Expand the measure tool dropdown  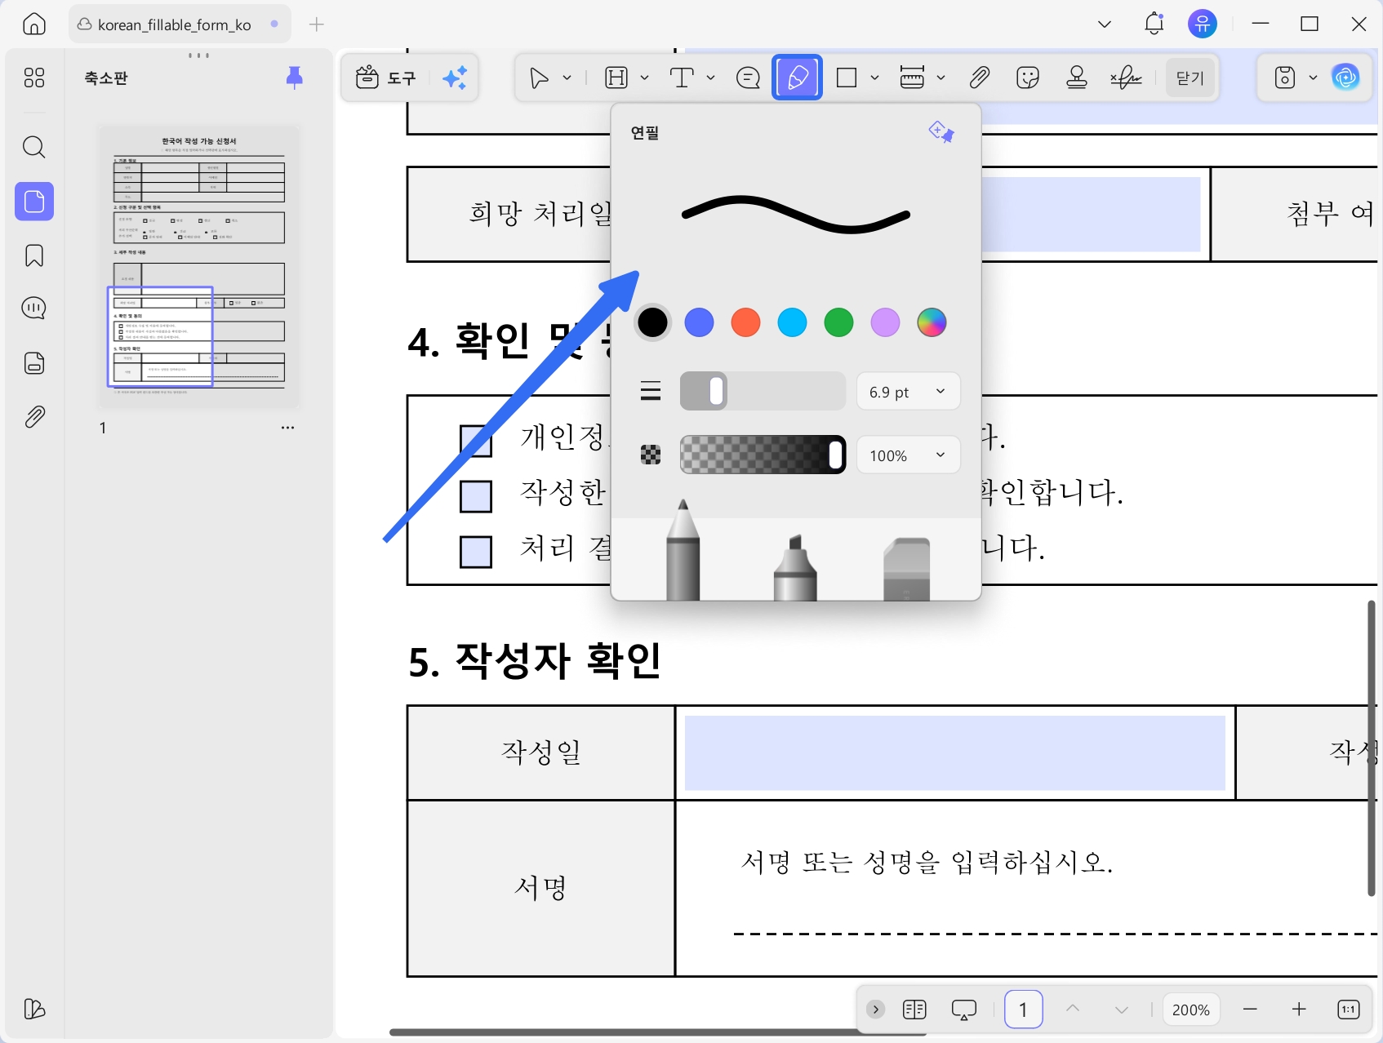coord(941,78)
